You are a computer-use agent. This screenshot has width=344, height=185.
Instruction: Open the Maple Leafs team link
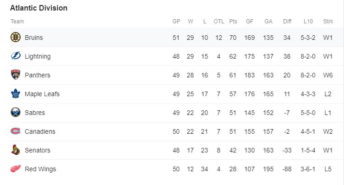pos(42,94)
